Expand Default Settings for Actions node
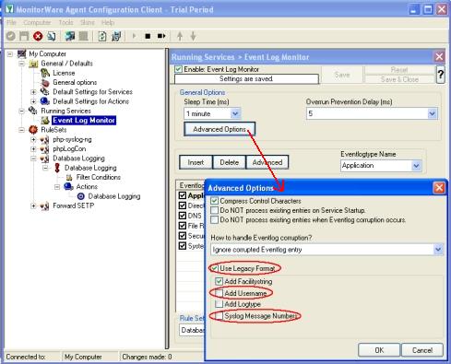The width and height of the screenshot is (451, 364). [x=33, y=101]
